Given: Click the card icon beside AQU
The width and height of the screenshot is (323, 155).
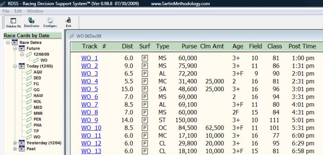Looking at the screenshot, I should coord(29,72).
